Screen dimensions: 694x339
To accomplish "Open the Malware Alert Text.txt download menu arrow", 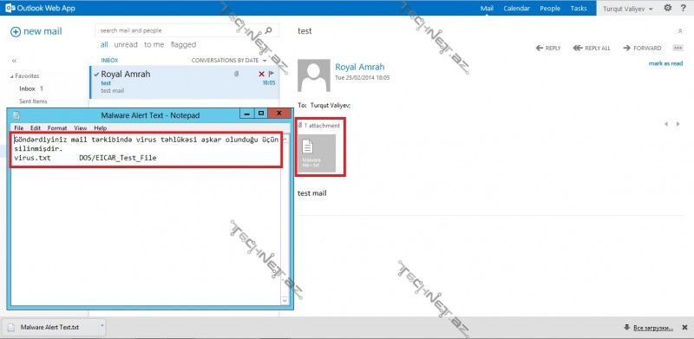I will (x=101, y=326).
